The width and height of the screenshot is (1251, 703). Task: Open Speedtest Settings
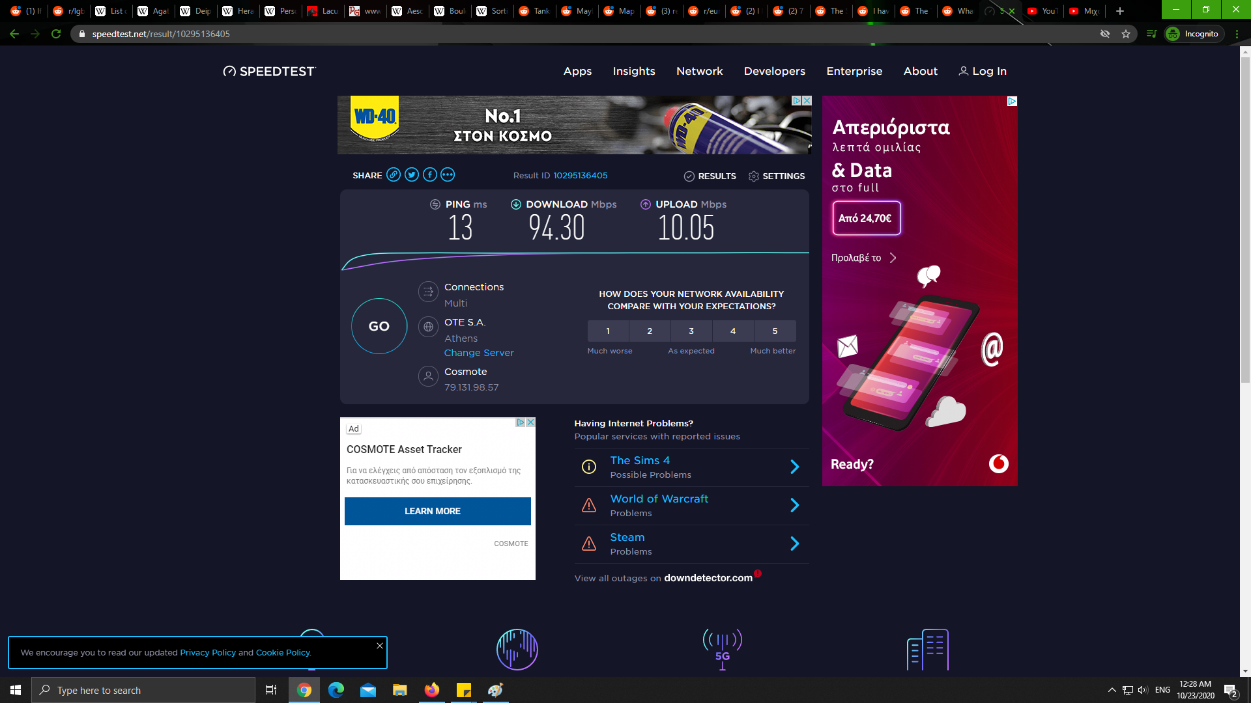[x=777, y=176]
